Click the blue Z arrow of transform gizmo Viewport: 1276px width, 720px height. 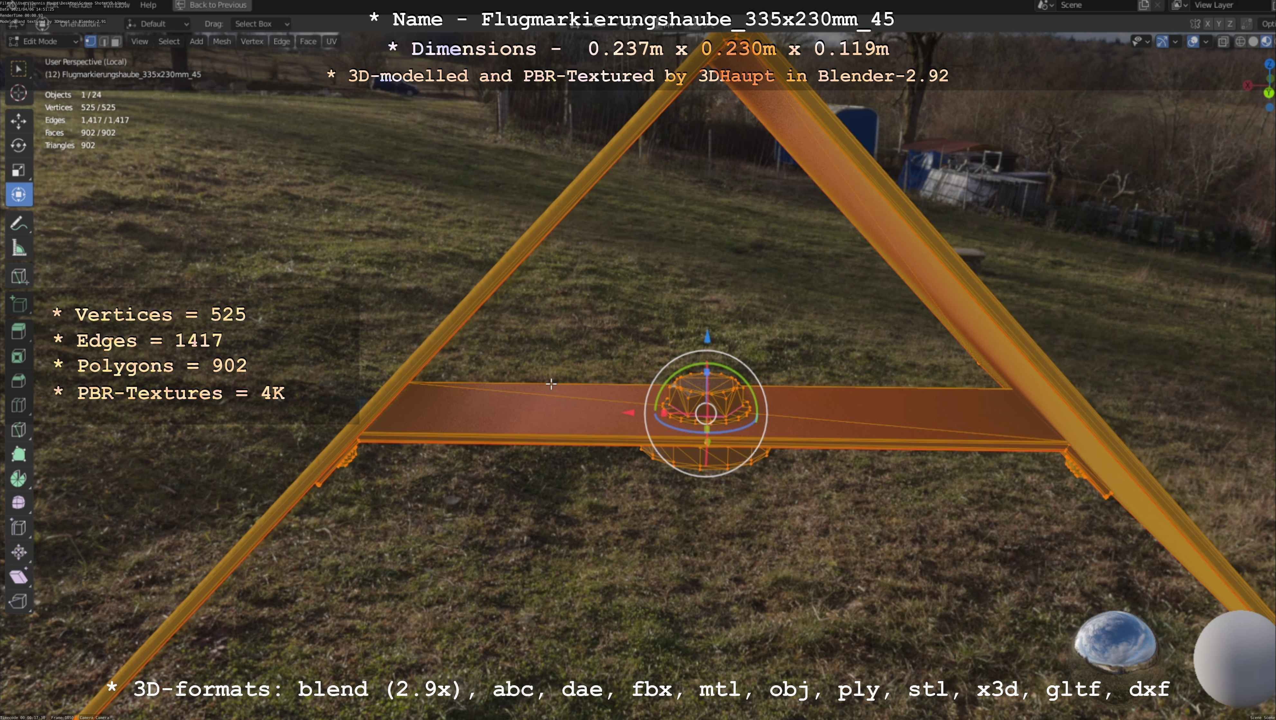707,337
